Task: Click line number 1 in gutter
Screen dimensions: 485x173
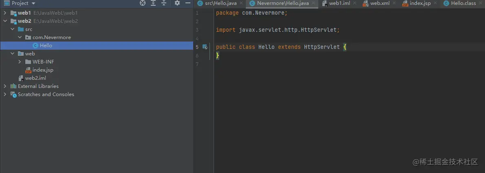Action: click(x=197, y=13)
